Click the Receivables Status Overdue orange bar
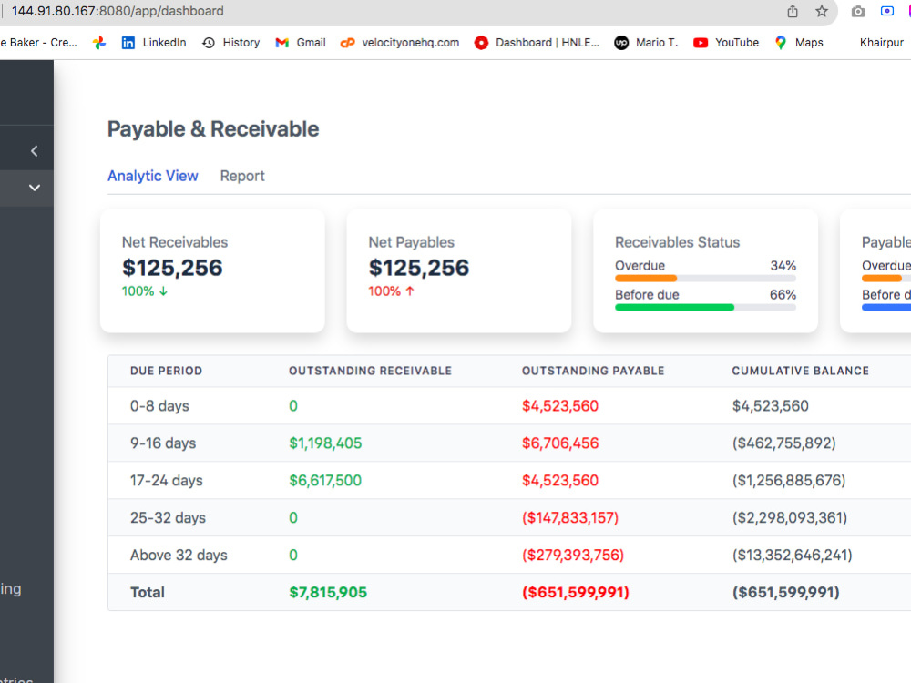Image resolution: width=911 pixels, height=683 pixels. (x=646, y=279)
